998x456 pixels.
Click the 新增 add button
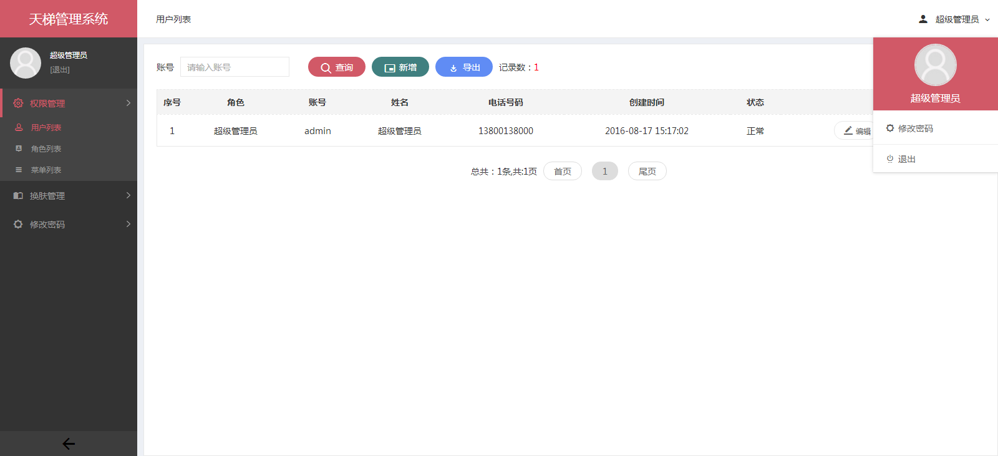[400, 67]
